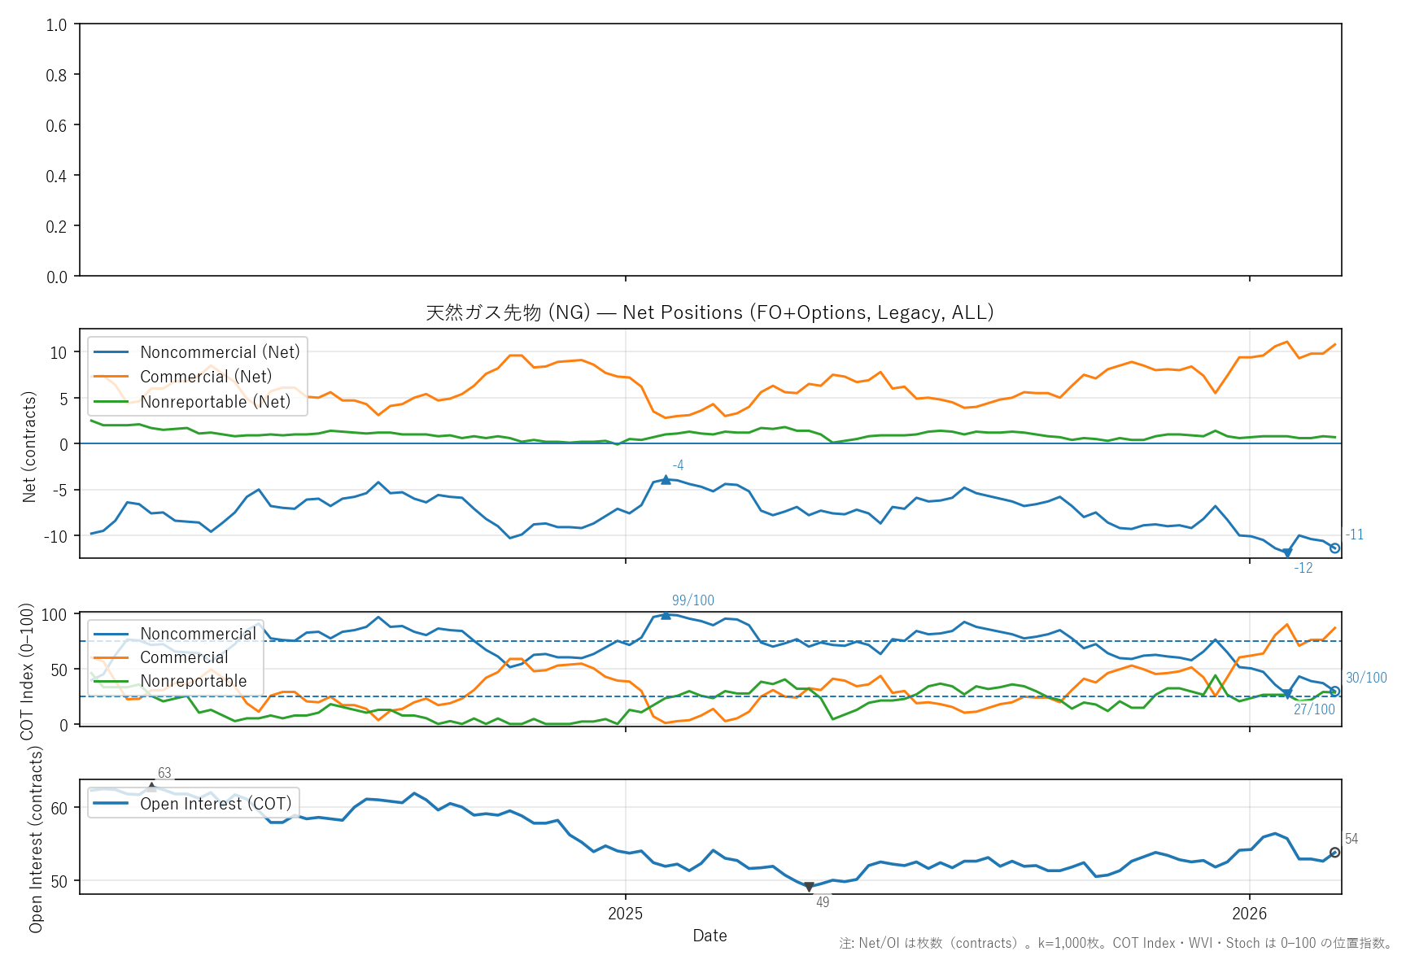This screenshot has height=960, width=1406.
Task: Click the orange line swatch beside Commercial (Net)
Action: pyautogui.click(x=111, y=377)
